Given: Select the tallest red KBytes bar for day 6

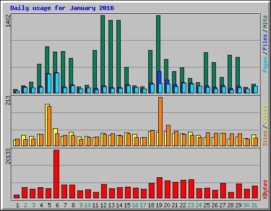Looking at the screenshot, I should (x=57, y=174).
